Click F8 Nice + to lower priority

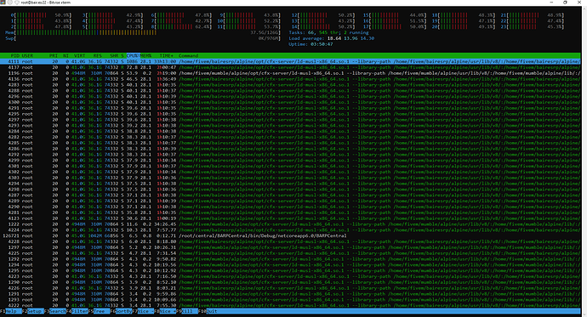pos(166,311)
